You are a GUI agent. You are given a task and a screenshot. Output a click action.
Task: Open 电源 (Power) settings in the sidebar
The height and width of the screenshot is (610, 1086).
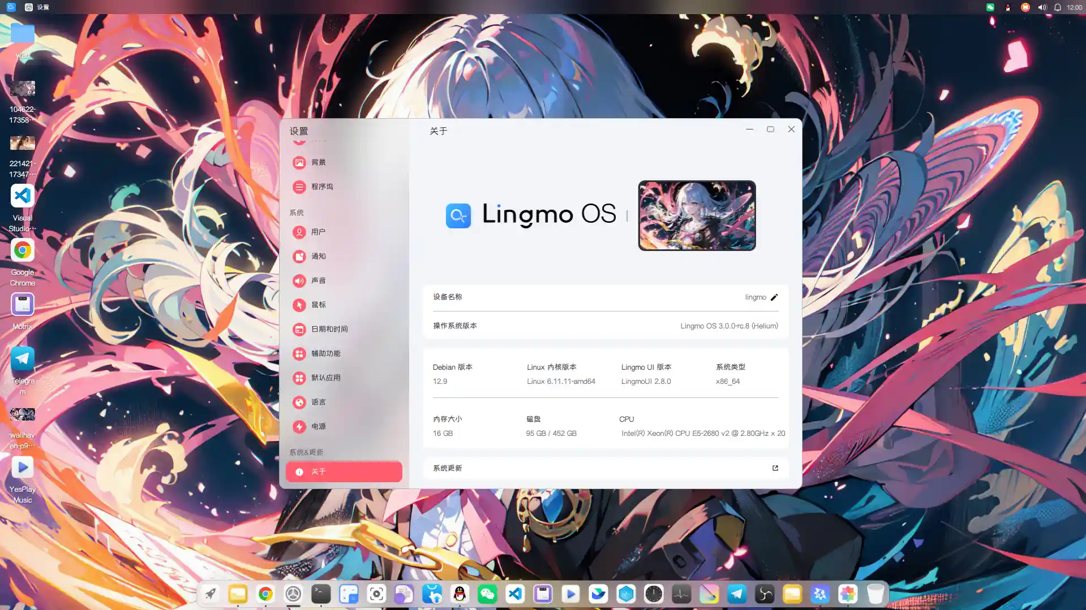(x=319, y=427)
